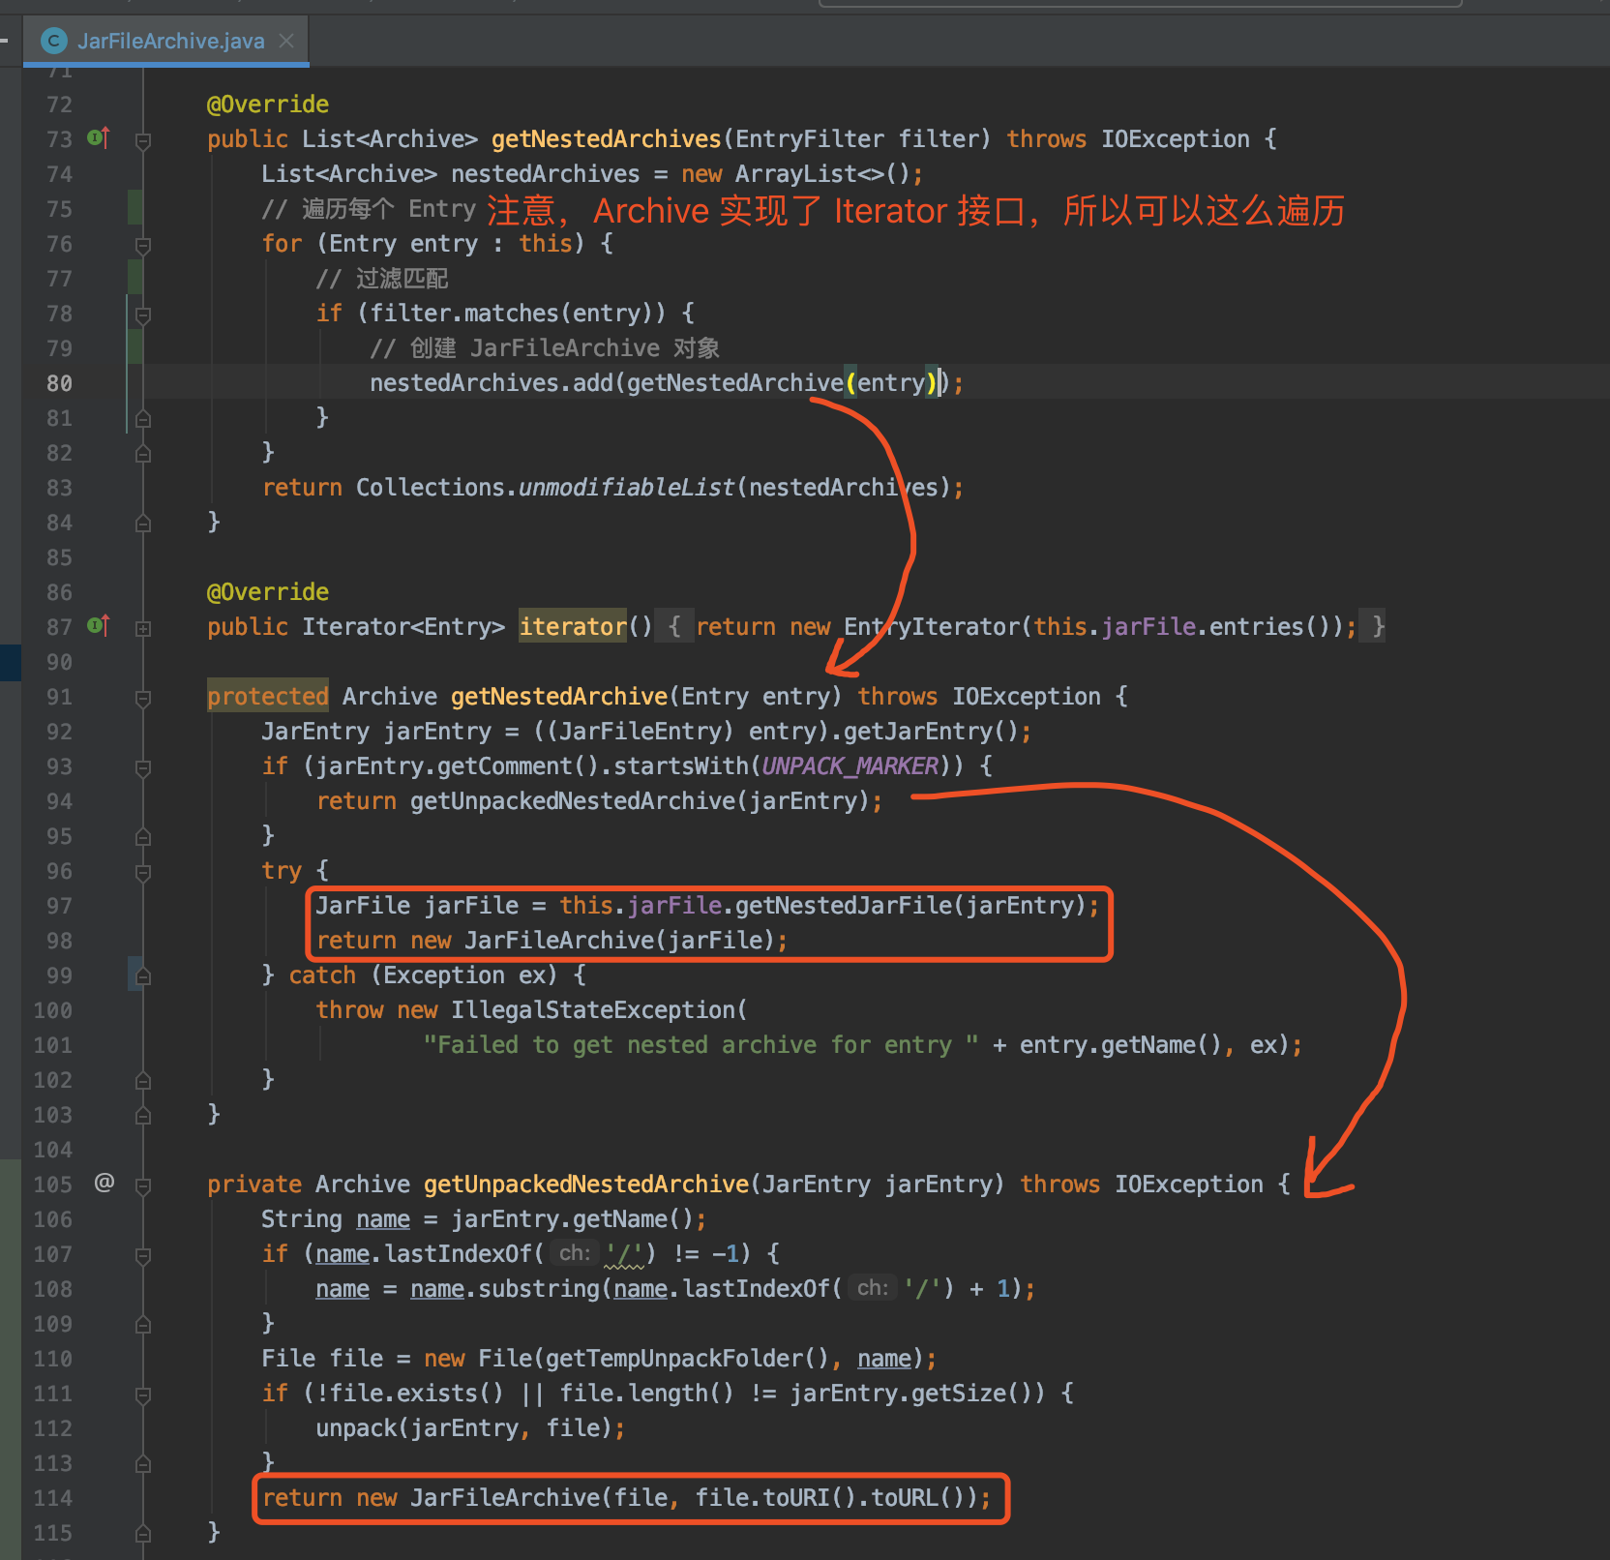Click the @Override annotation on line 86
Viewport: 1610px width, 1560px height.
pos(268,592)
